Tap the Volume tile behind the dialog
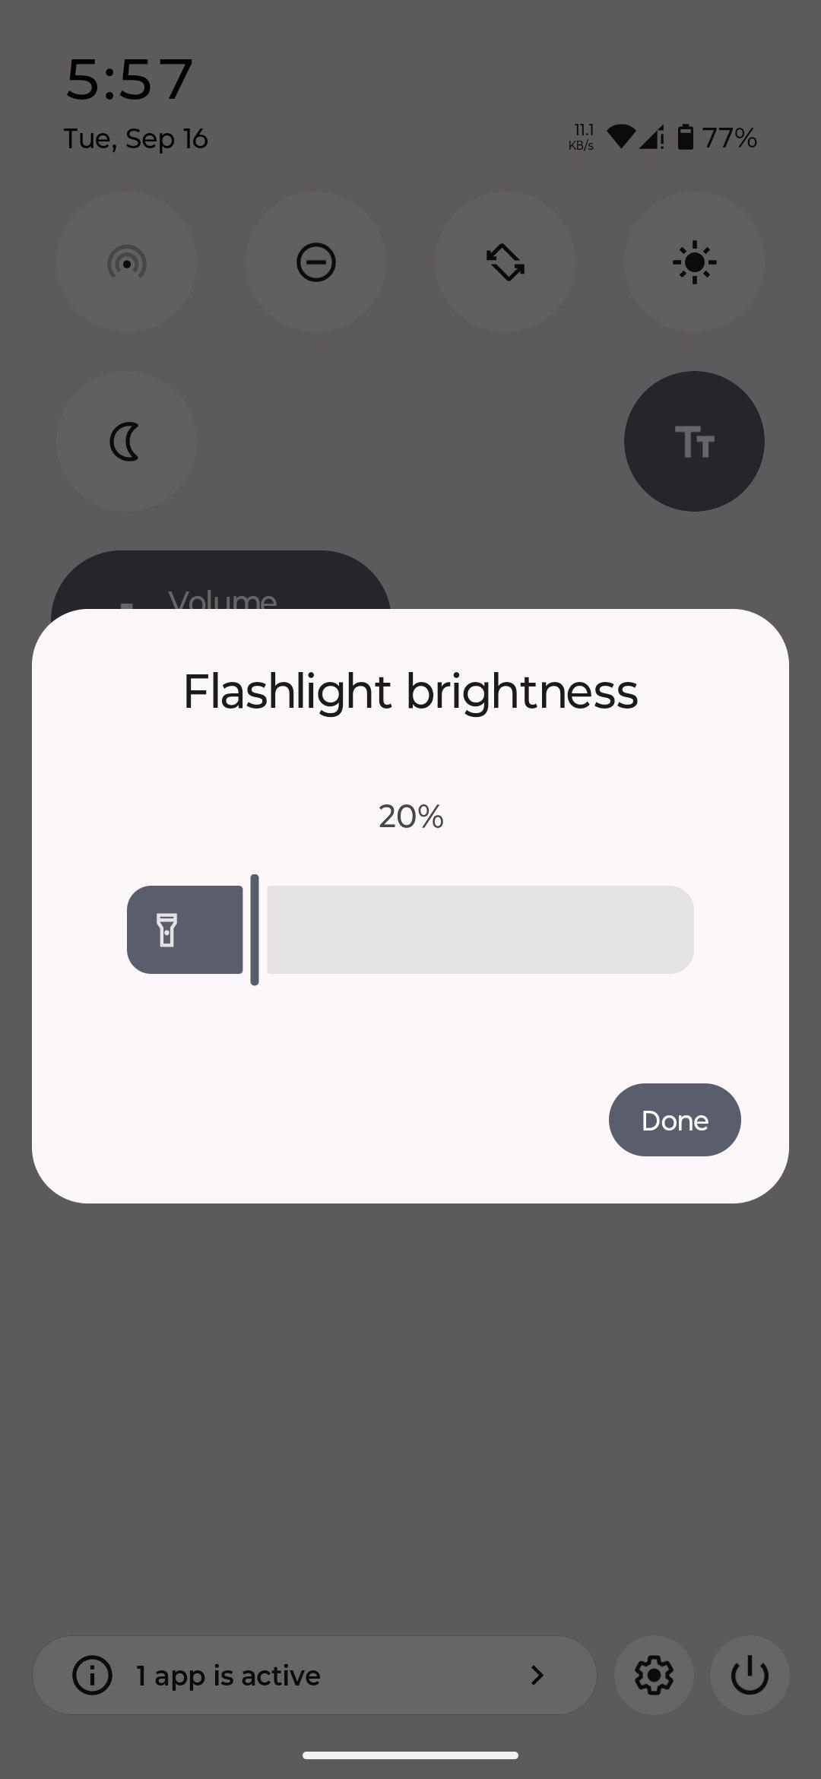 click(220, 584)
